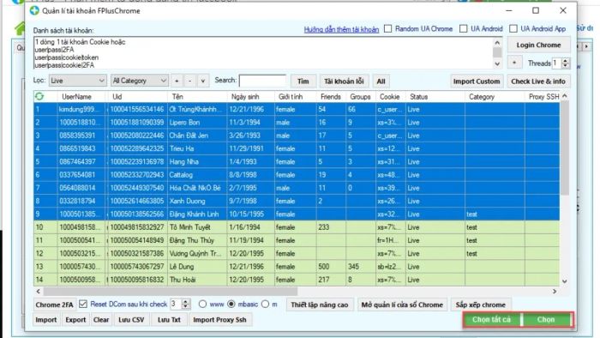600x338 pixels.
Task: Sort by Ngày sinh column header
Action: 245,97
